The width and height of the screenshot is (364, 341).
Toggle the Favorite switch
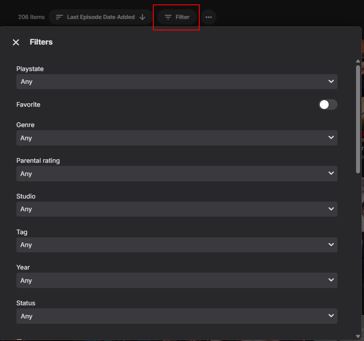328,105
